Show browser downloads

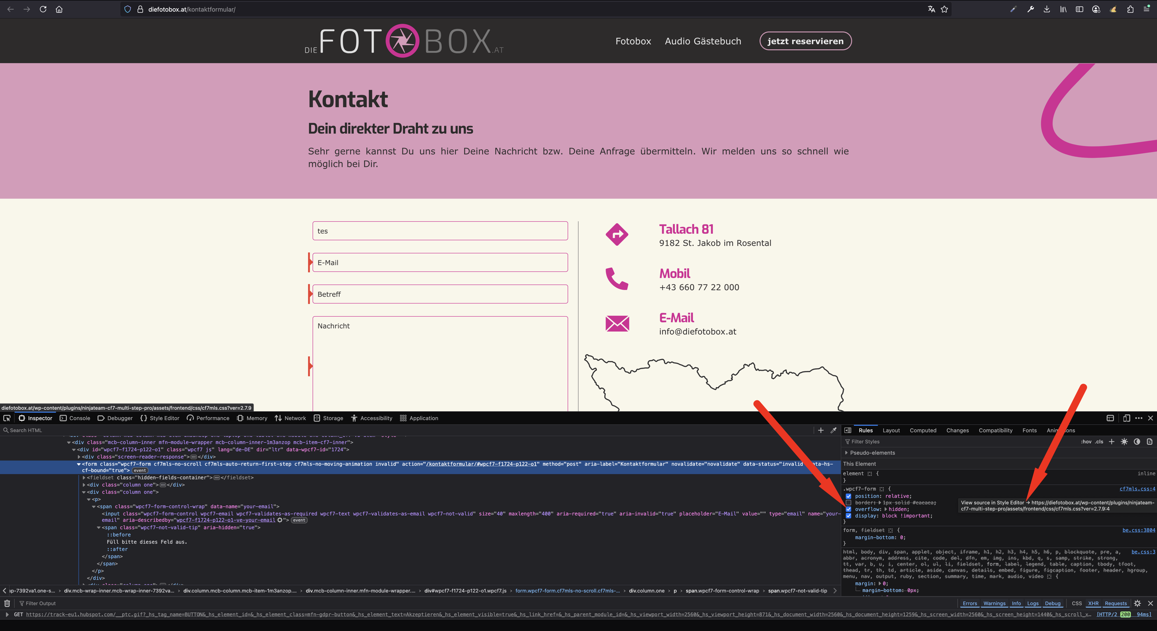pyautogui.click(x=1047, y=9)
